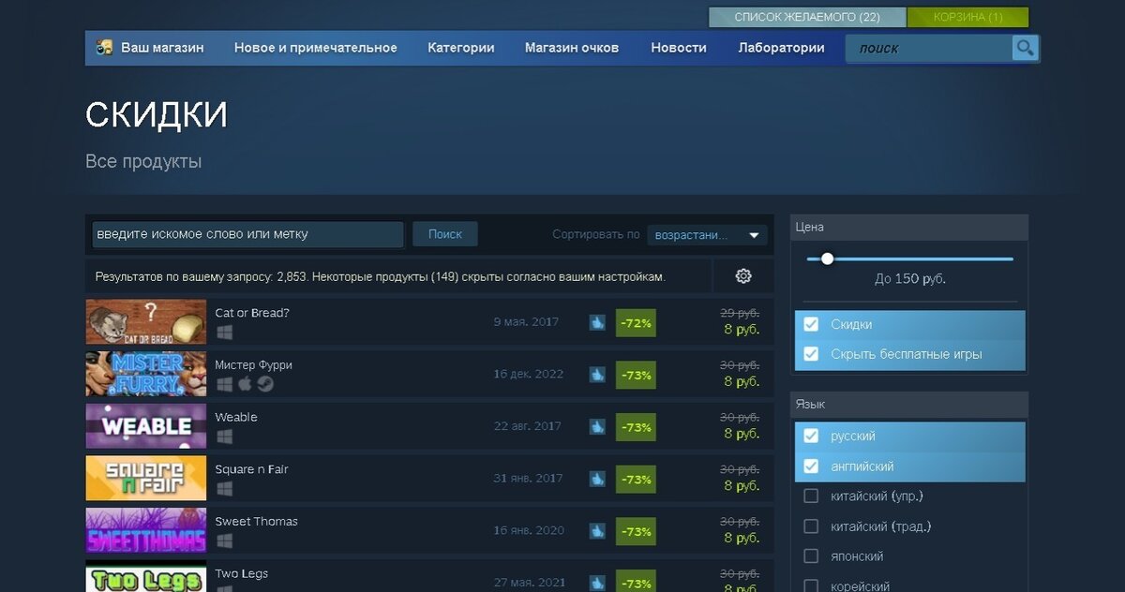Click thumbs-up review icon for Sweet Thomas
Image resolution: width=1125 pixels, height=592 pixels.
pos(597,531)
